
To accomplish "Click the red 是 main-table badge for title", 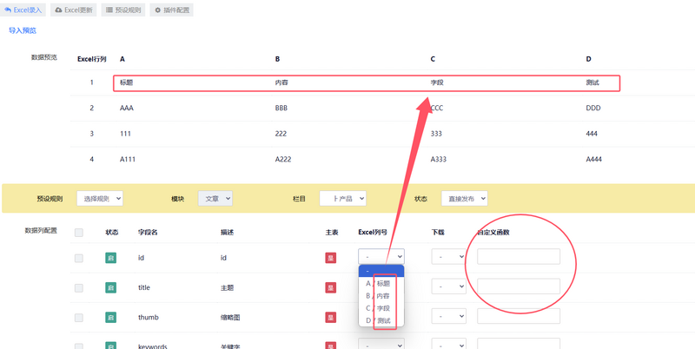I will click(330, 287).
